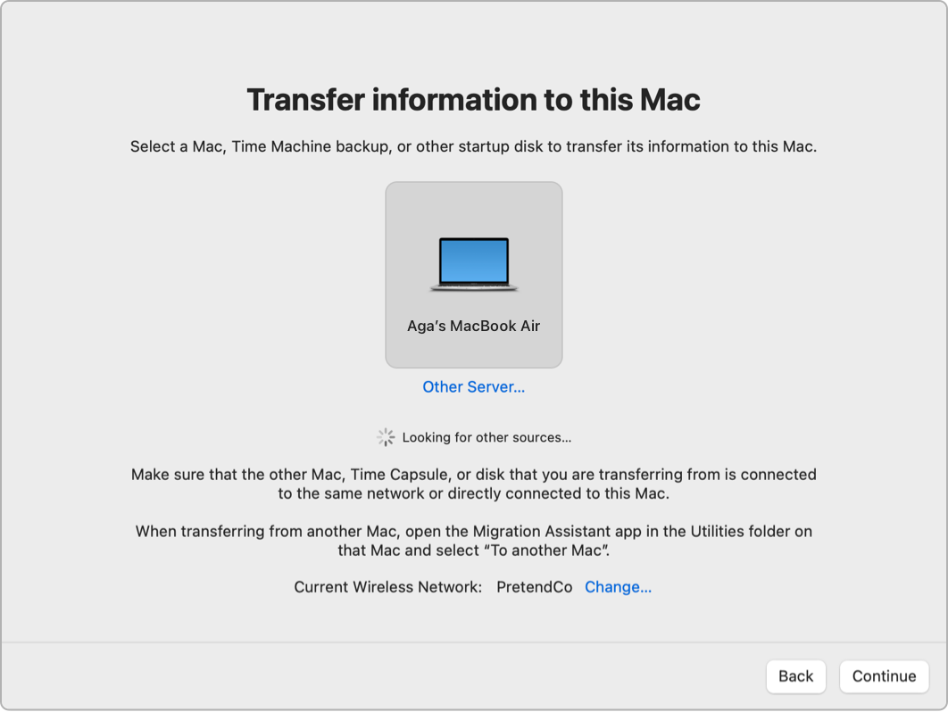Click the quoted To another Mac text
The image size is (948, 712).
click(x=548, y=551)
